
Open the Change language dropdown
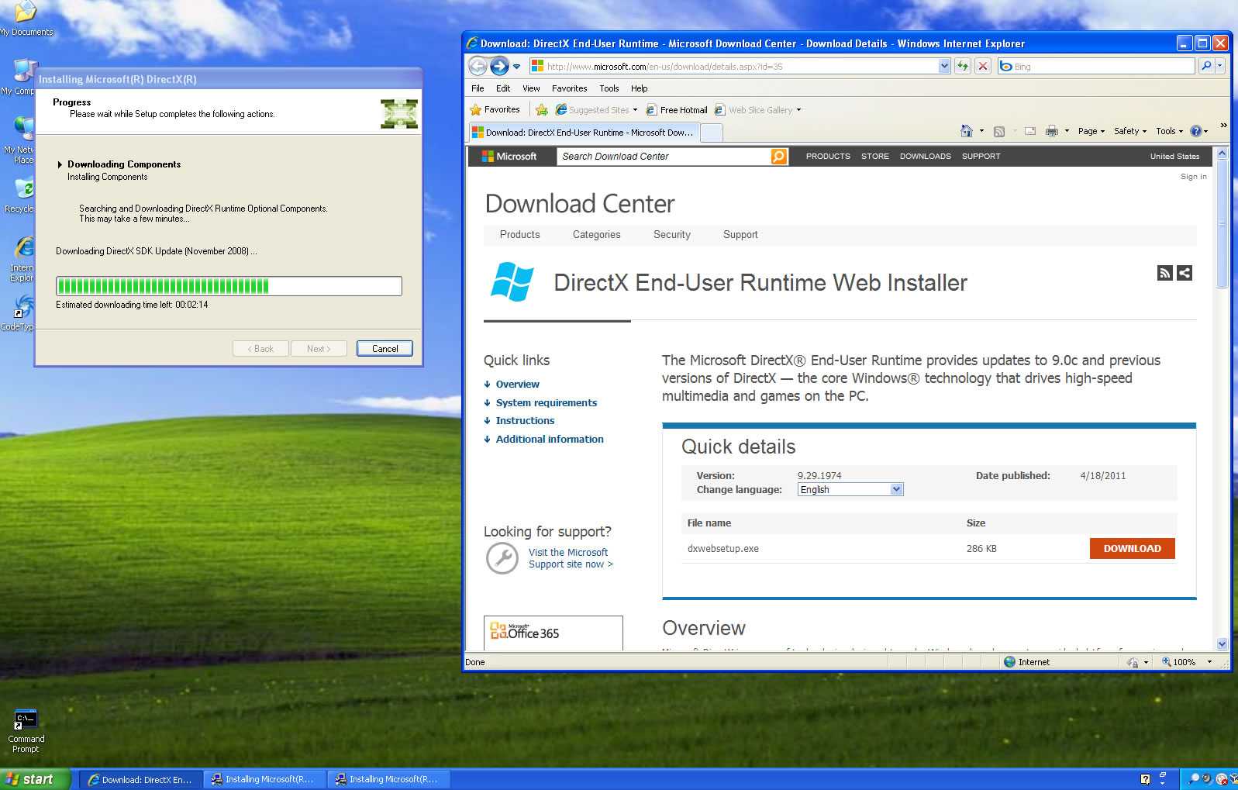[850, 489]
